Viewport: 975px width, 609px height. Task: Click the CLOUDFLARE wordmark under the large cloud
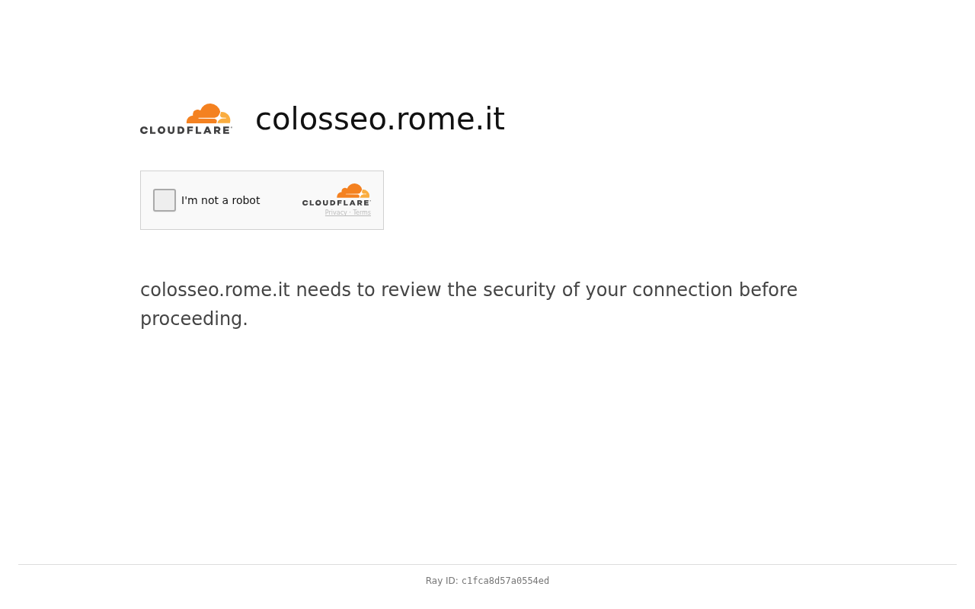186,130
